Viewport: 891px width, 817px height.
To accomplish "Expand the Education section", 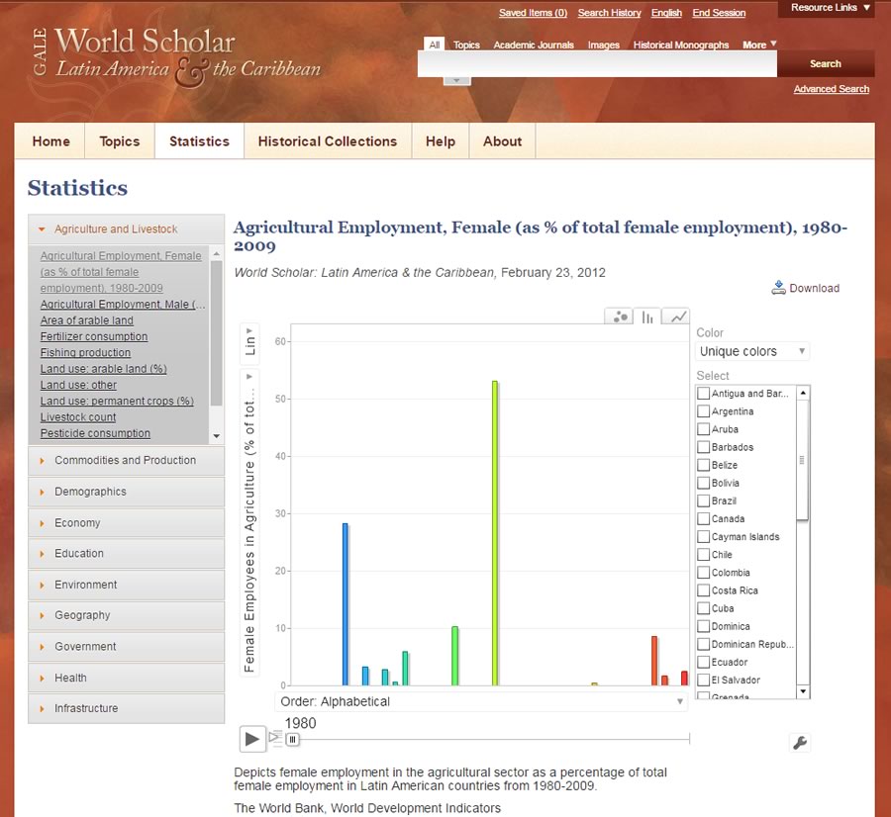I will pyautogui.click(x=126, y=554).
